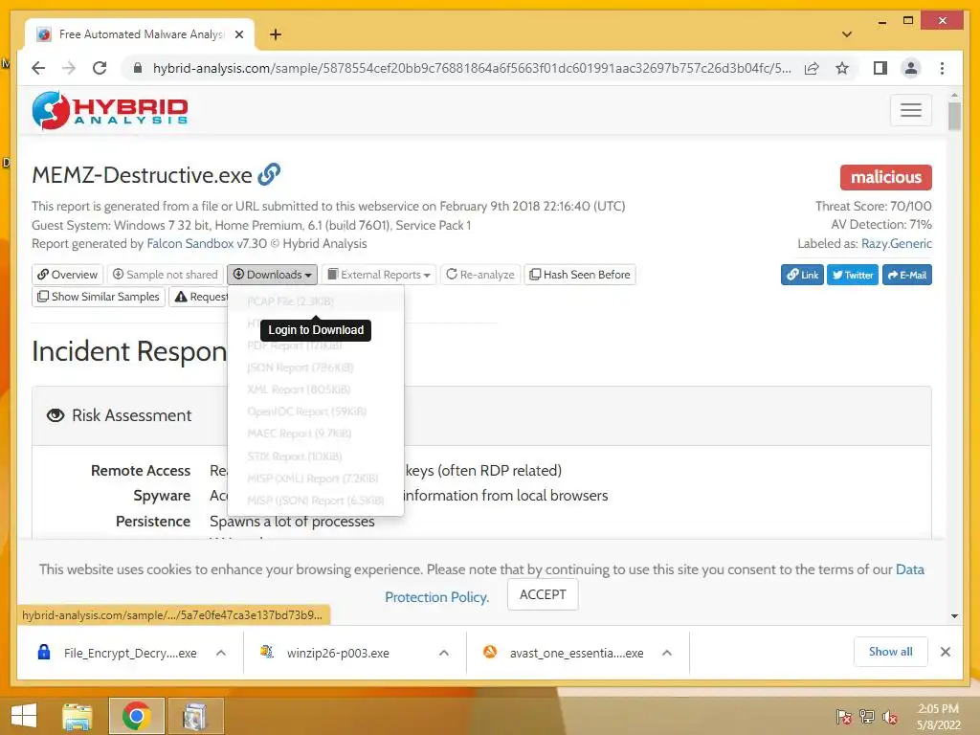Image resolution: width=980 pixels, height=735 pixels.
Task: Click the malicious verdict badge
Action: coord(885,177)
